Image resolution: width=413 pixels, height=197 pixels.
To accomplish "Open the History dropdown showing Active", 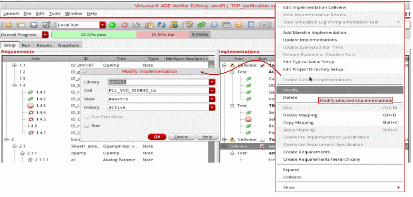I will [212, 107].
